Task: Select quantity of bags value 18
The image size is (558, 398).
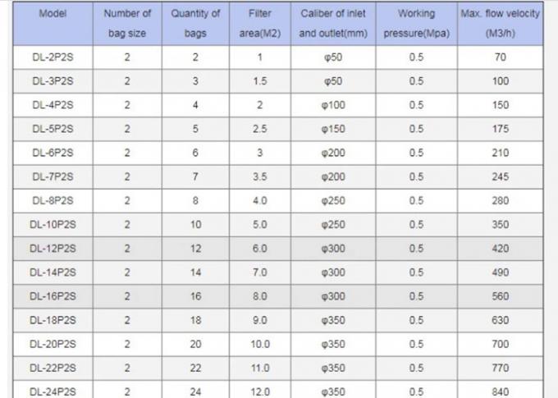Action: pos(195,320)
